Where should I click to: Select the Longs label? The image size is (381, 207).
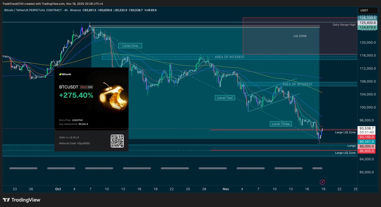pos(351,146)
